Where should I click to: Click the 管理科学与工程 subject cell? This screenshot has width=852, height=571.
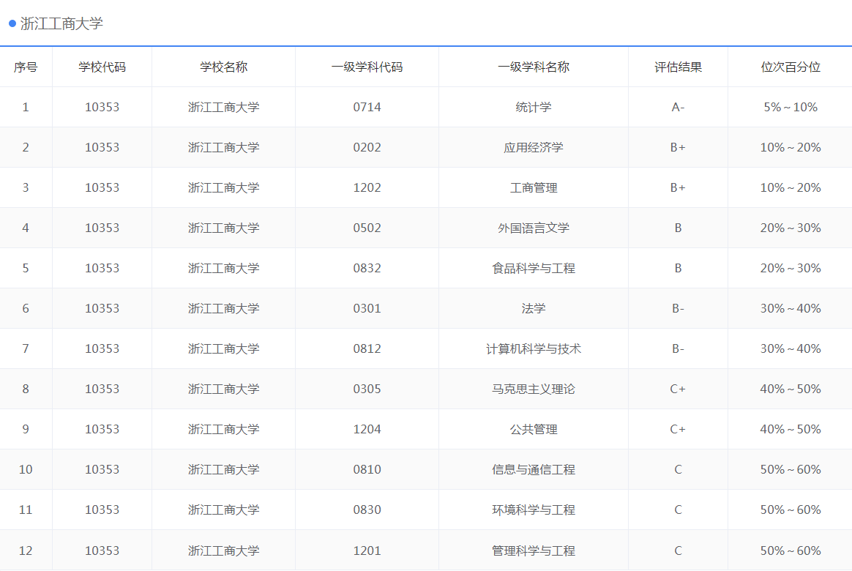534,551
